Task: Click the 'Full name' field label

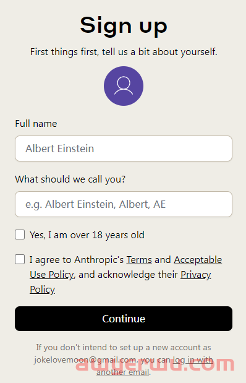Action: [x=36, y=124]
